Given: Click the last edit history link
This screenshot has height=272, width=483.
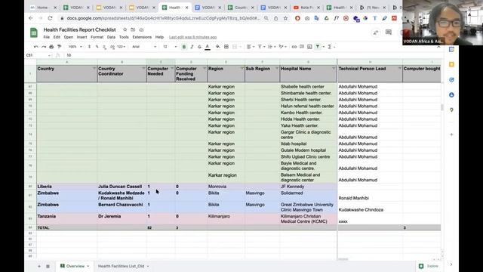Looking at the screenshot, I should 193,37.
